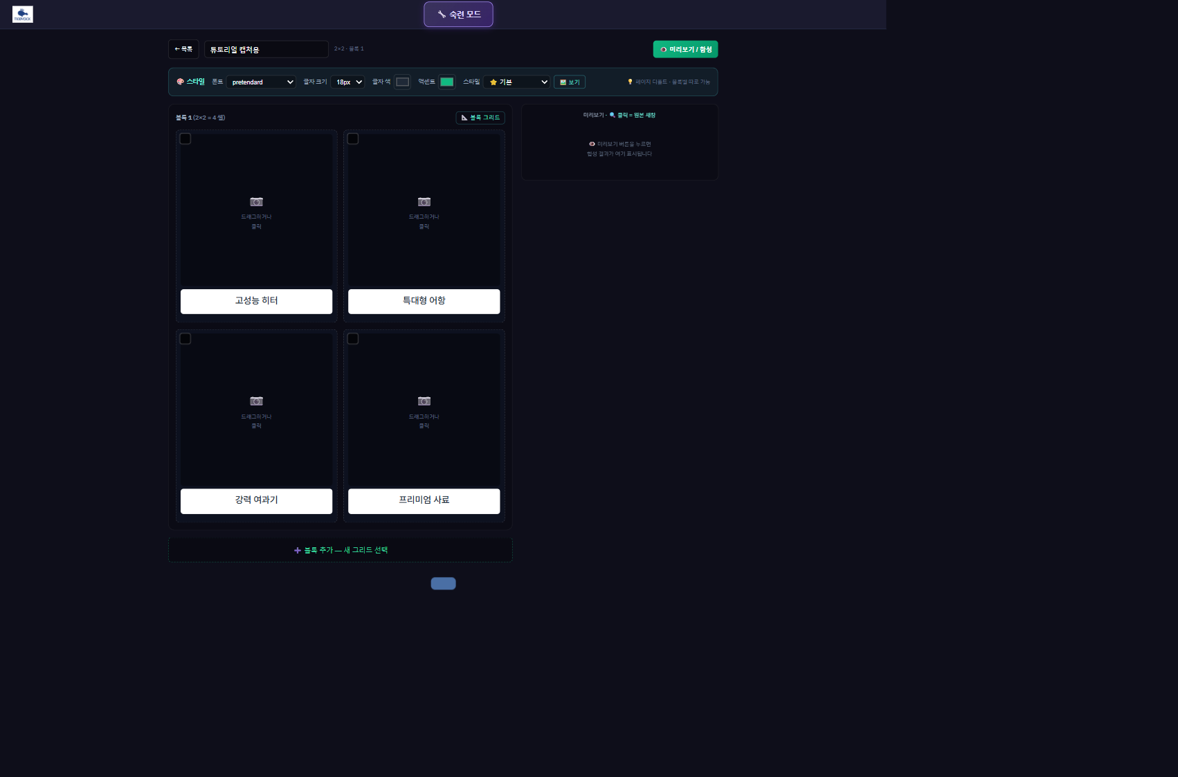The height and width of the screenshot is (777, 1178).
Task: Click the app logo in the top-left
Action: click(22, 14)
